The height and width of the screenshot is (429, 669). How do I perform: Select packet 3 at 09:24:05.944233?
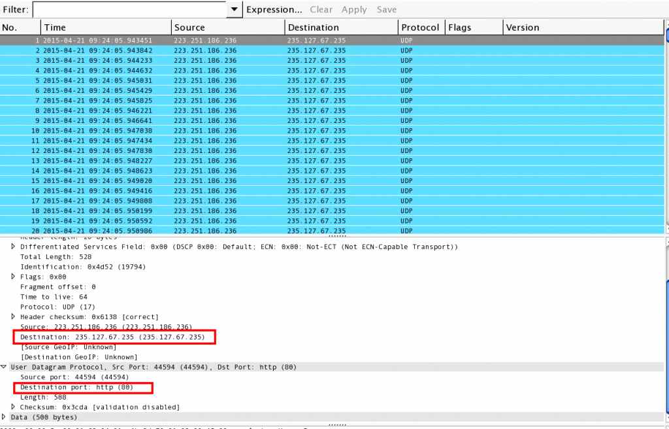(x=332, y=60)
